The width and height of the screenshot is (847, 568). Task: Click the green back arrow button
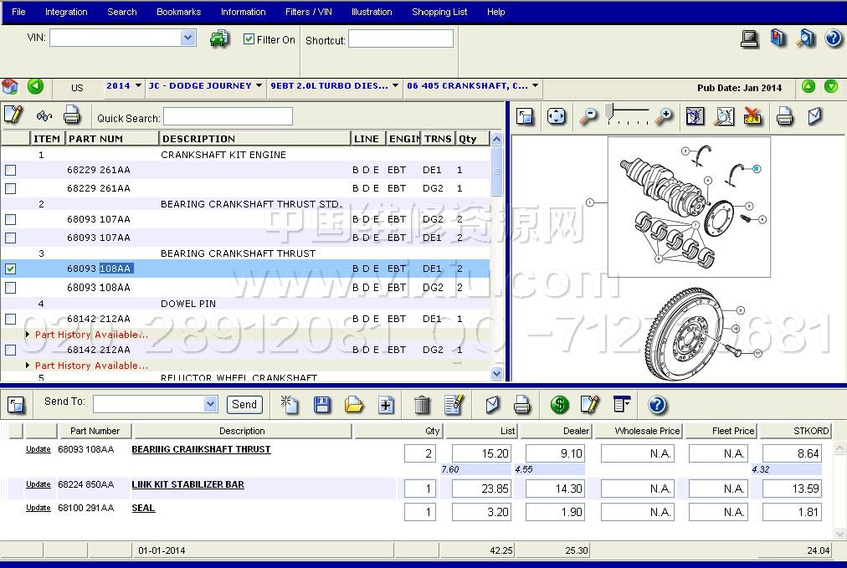pos(35,86)
